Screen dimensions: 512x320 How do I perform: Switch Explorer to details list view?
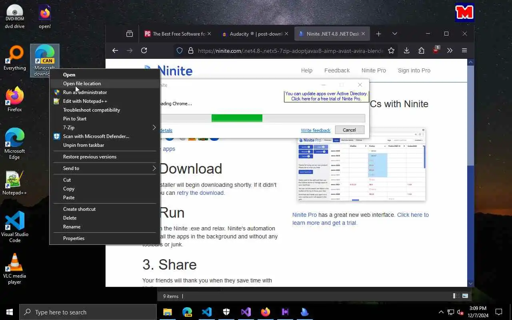click(456, 296)
